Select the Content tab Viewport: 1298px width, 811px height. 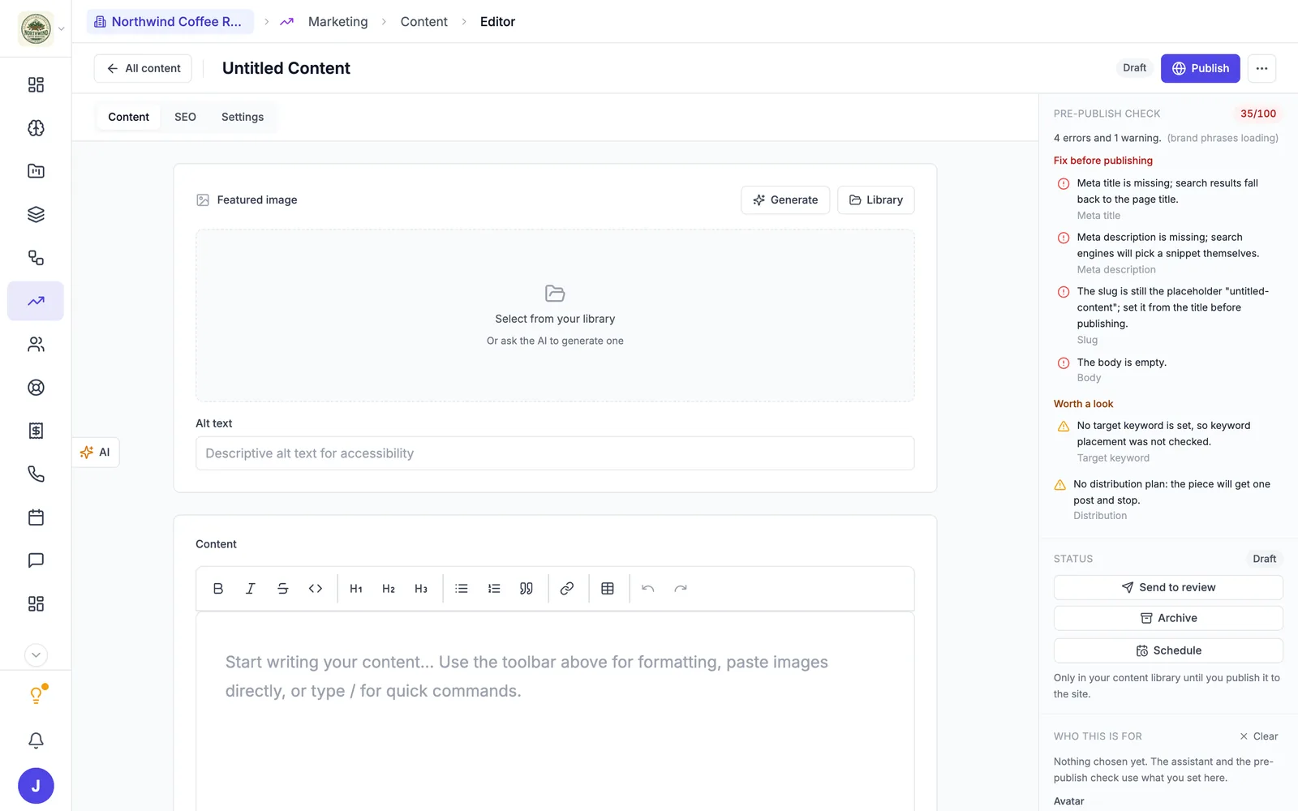(128, 117)
